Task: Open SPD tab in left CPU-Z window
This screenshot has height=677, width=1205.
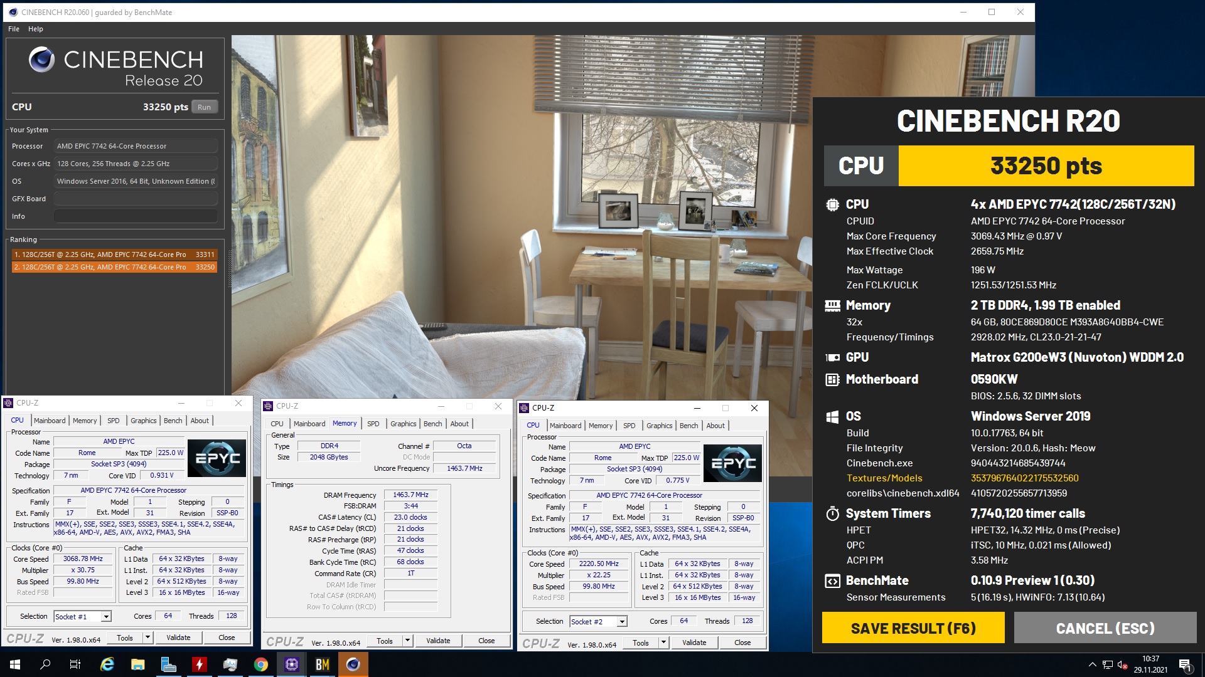Action: 114,421
